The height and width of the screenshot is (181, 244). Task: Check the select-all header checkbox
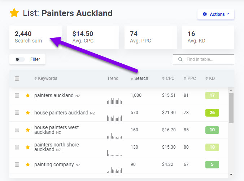(x=17, y=78)
